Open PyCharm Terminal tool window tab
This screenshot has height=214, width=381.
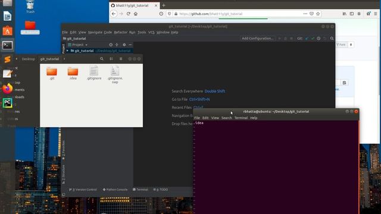[x=140, y=190]
